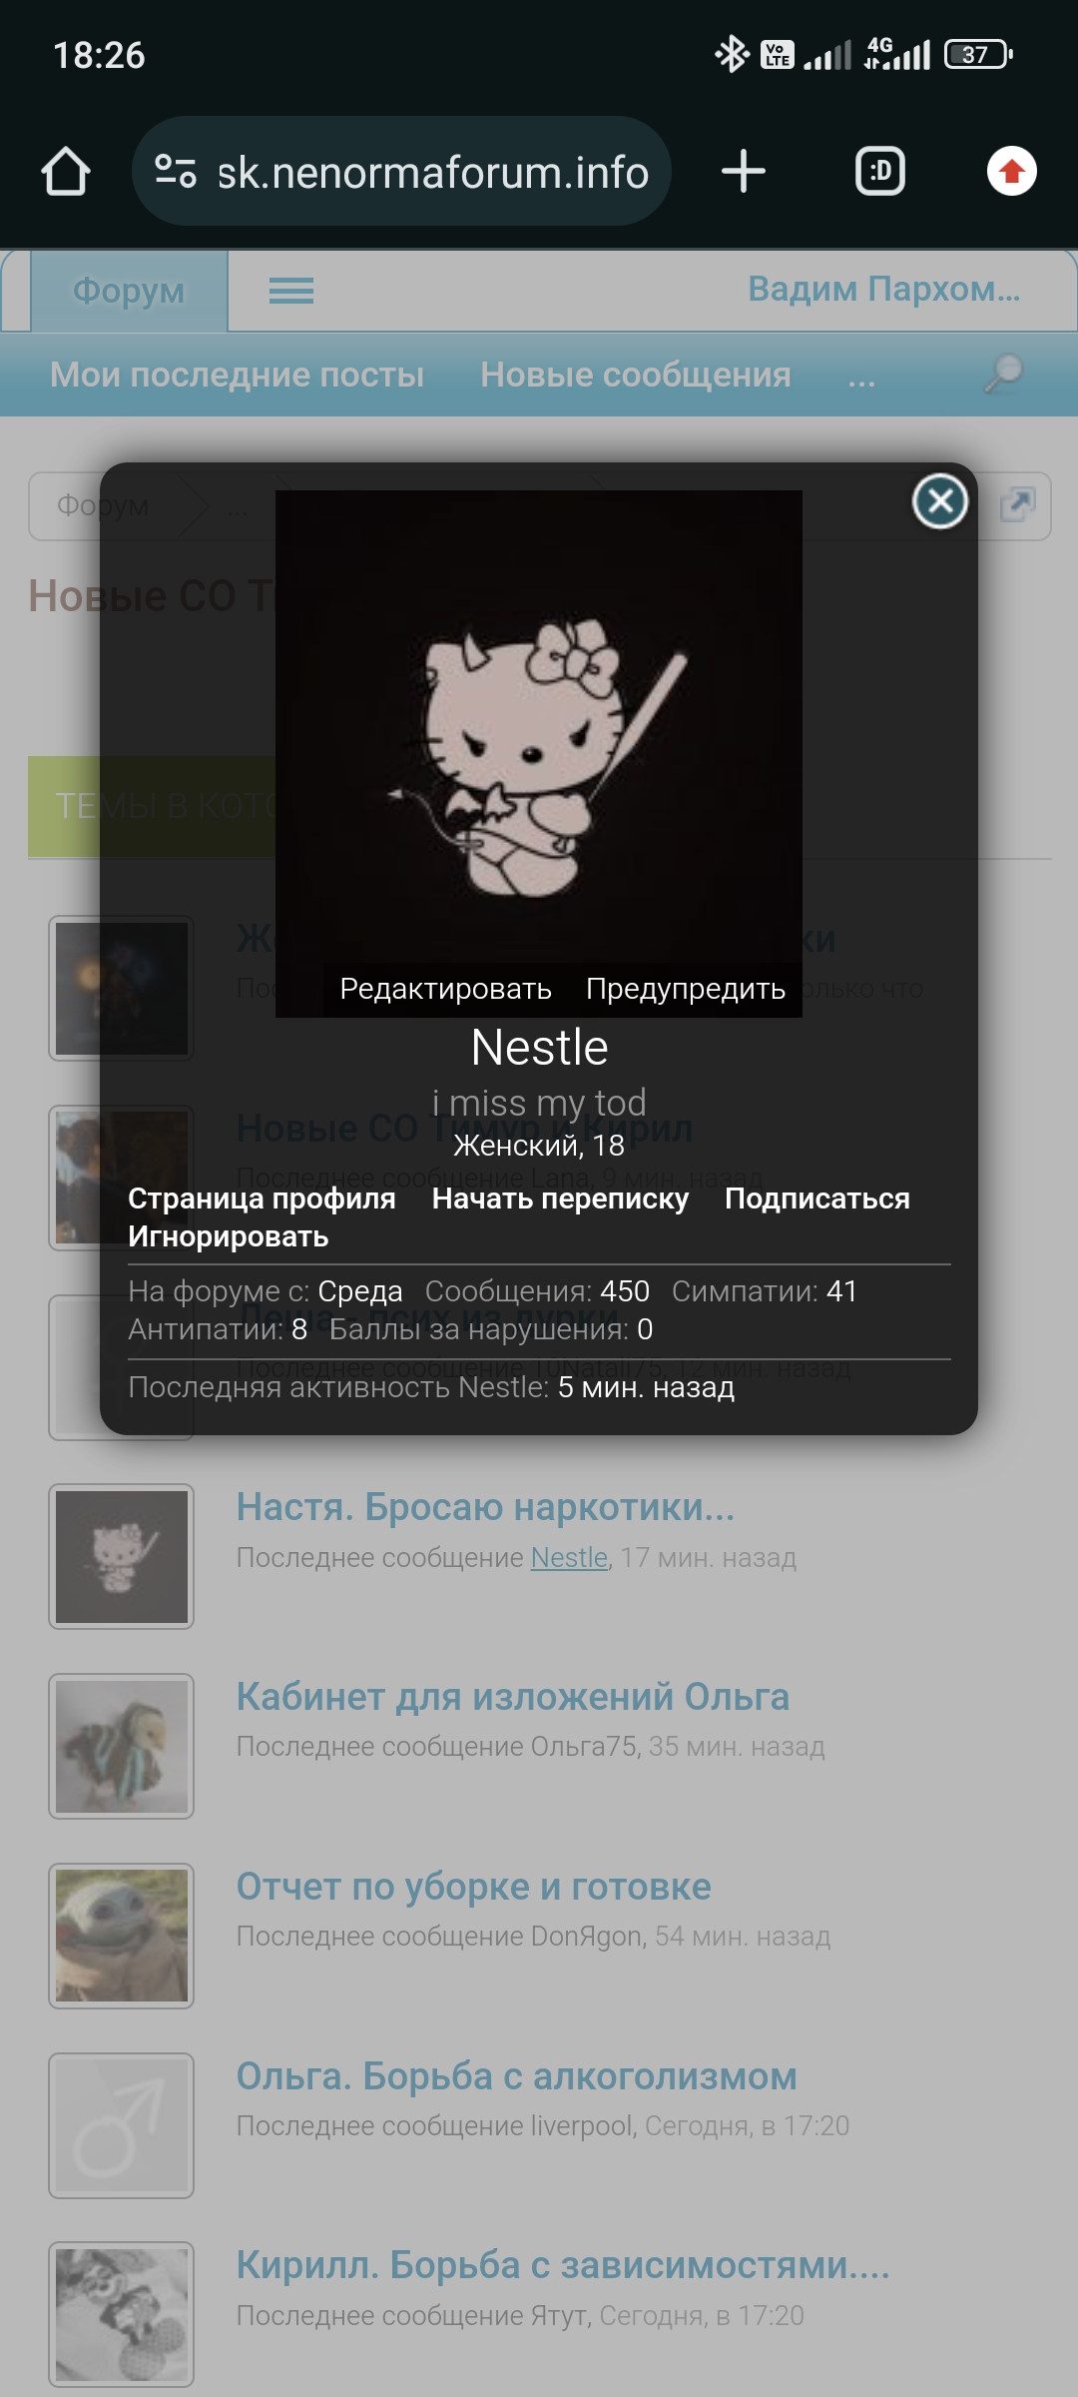The image size is (1078, 2397).
Task: Open a new tab with plus icon
Action: [x=744, y=171]
